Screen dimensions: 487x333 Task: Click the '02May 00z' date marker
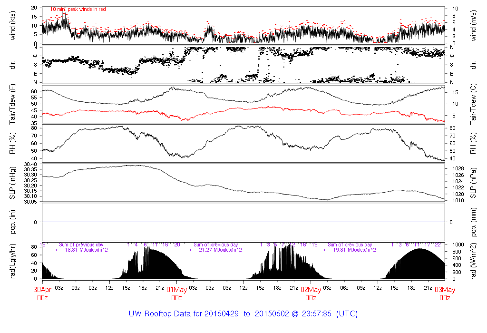point(311,294)
